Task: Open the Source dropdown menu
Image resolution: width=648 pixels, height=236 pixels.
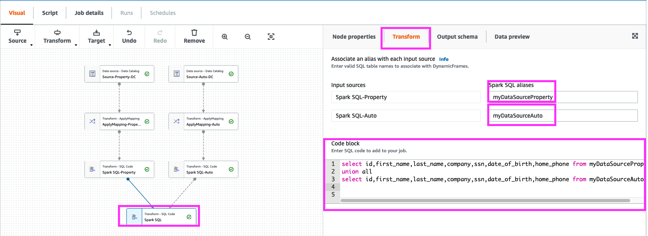Action: click(18, 37)
